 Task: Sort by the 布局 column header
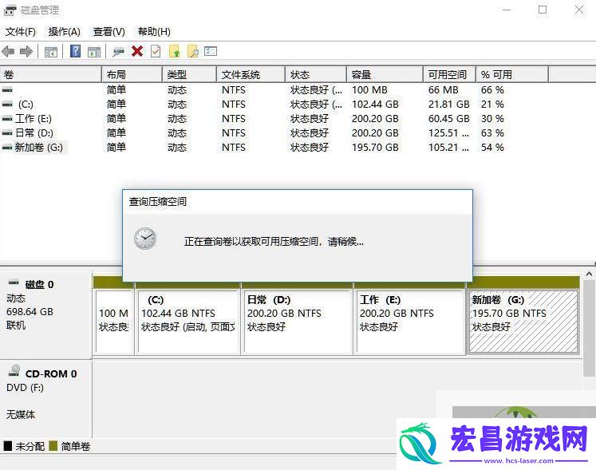(x=132, y=74)
